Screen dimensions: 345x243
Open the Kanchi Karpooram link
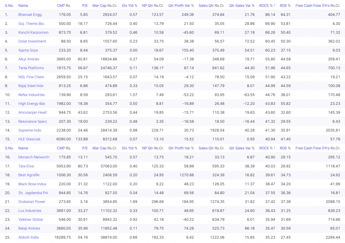(33, 33)
